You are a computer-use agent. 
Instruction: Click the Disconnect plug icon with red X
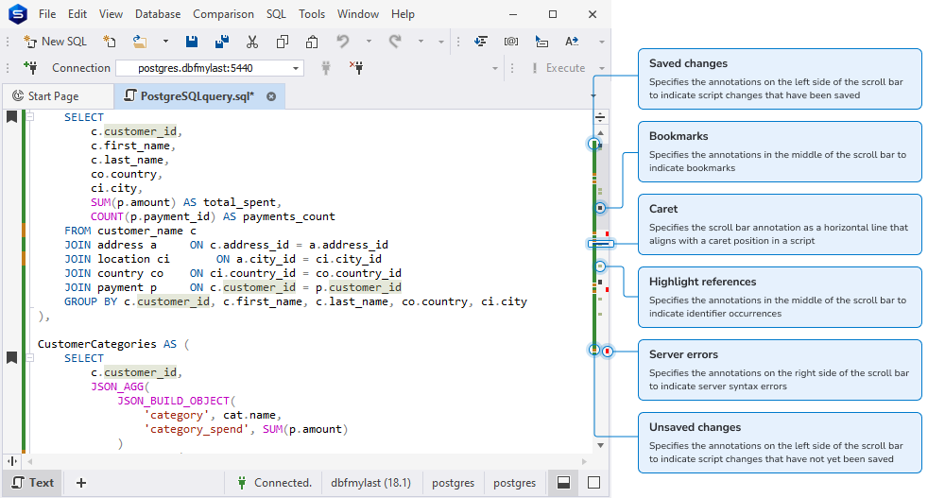[356, 67]
